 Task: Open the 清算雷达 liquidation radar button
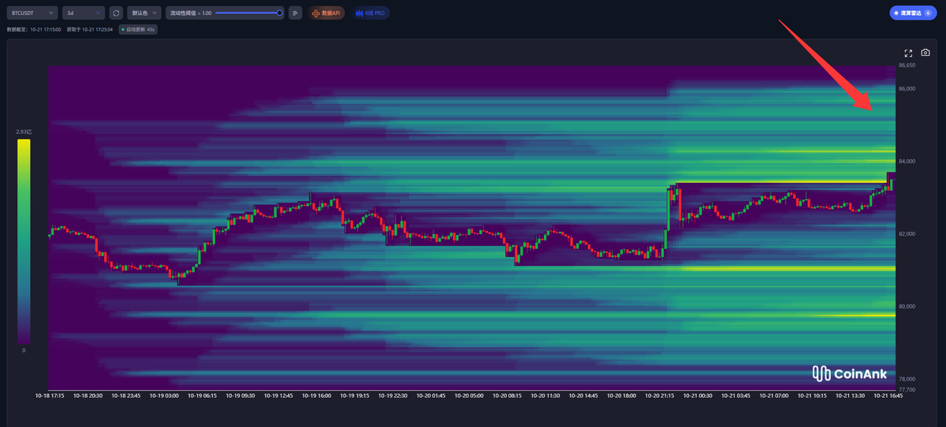pos(913,13)
